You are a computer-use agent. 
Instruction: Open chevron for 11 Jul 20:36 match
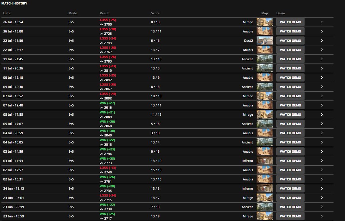(x=322, y=68)
